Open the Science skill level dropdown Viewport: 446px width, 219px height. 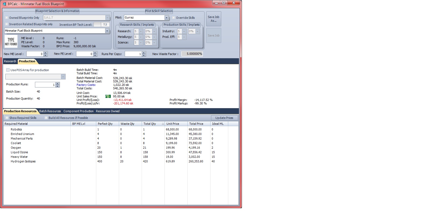click(x=141, y=43)
